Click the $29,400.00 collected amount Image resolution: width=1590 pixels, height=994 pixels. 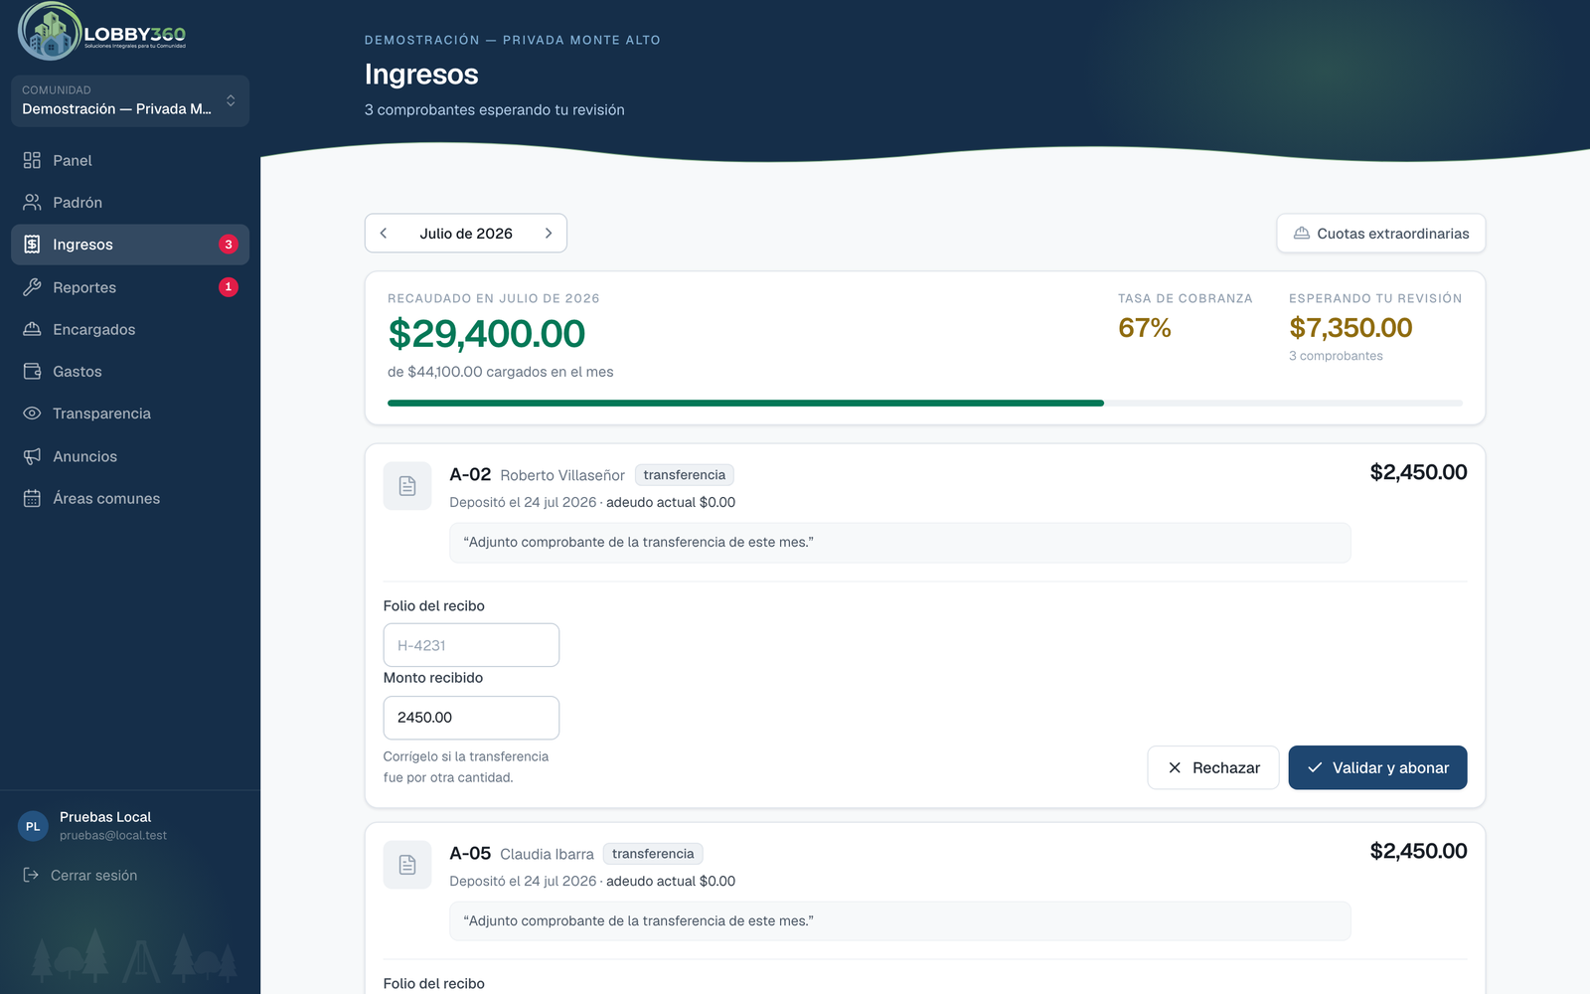point(487,334)
